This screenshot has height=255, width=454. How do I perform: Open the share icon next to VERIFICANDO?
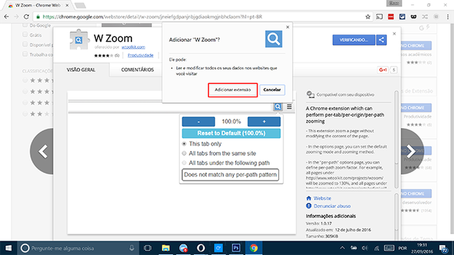point(381,40)
